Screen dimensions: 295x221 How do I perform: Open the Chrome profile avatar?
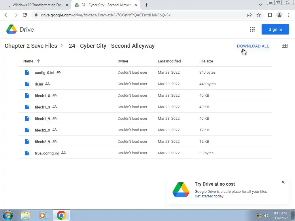(x=279, y=15)
